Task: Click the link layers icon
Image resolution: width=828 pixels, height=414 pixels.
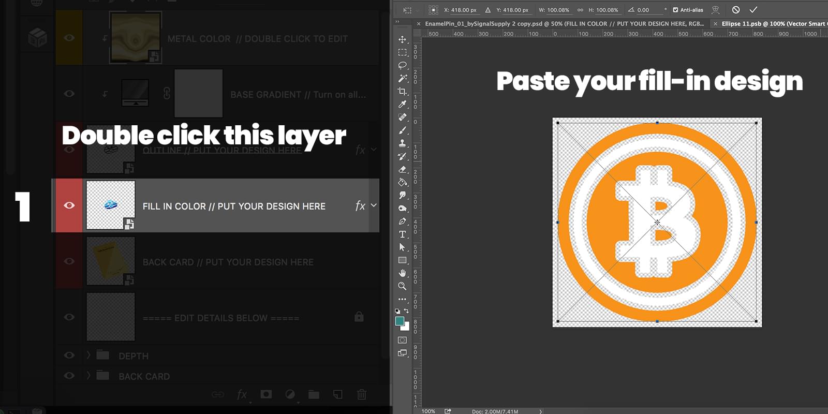Action: click(218, 394)
